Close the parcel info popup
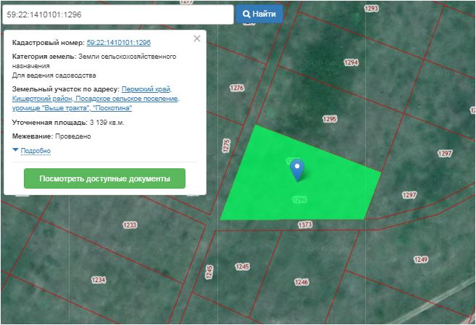Image resolution: width=476 pixels, height=325 pixels. 197,39
